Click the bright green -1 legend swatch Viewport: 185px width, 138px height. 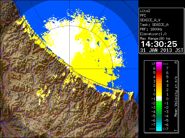[159, 103]
